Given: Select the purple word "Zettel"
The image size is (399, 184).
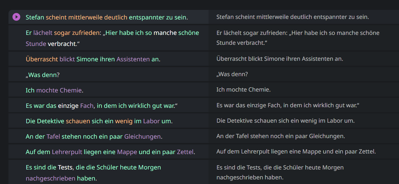Looking at the screenshot, I should 185,152.
